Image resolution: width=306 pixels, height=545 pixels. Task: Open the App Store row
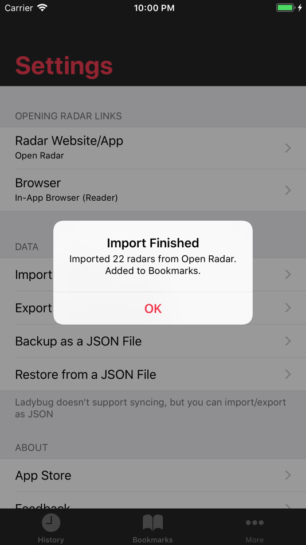pos(153,475)
